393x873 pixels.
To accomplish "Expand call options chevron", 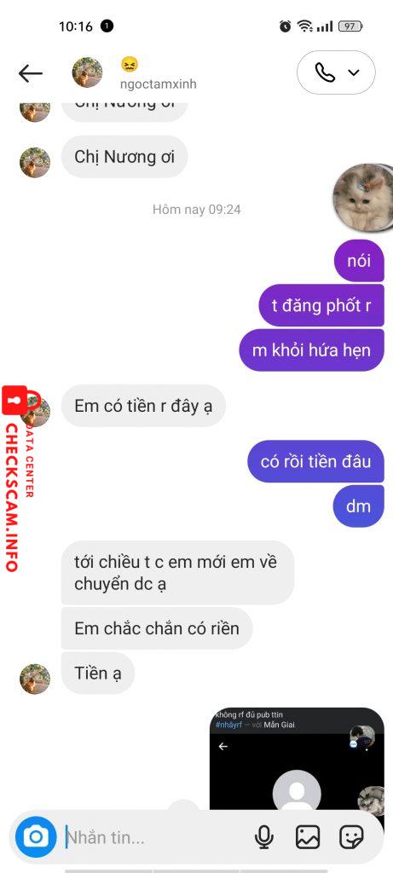I will point(354,72).
